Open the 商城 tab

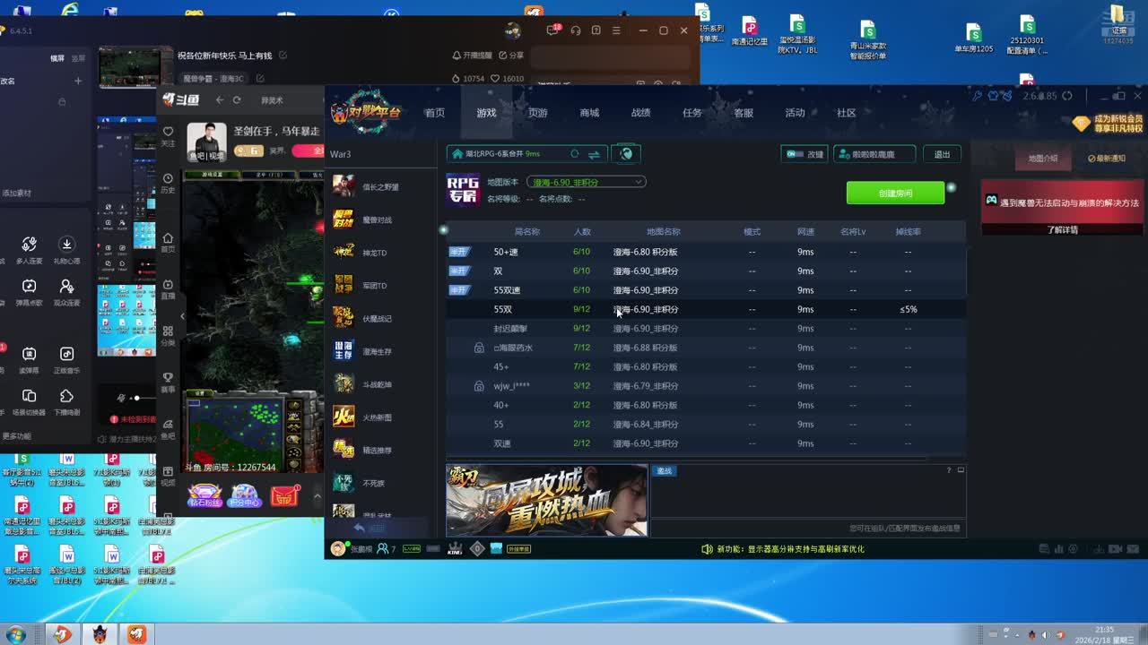[589, 113]
